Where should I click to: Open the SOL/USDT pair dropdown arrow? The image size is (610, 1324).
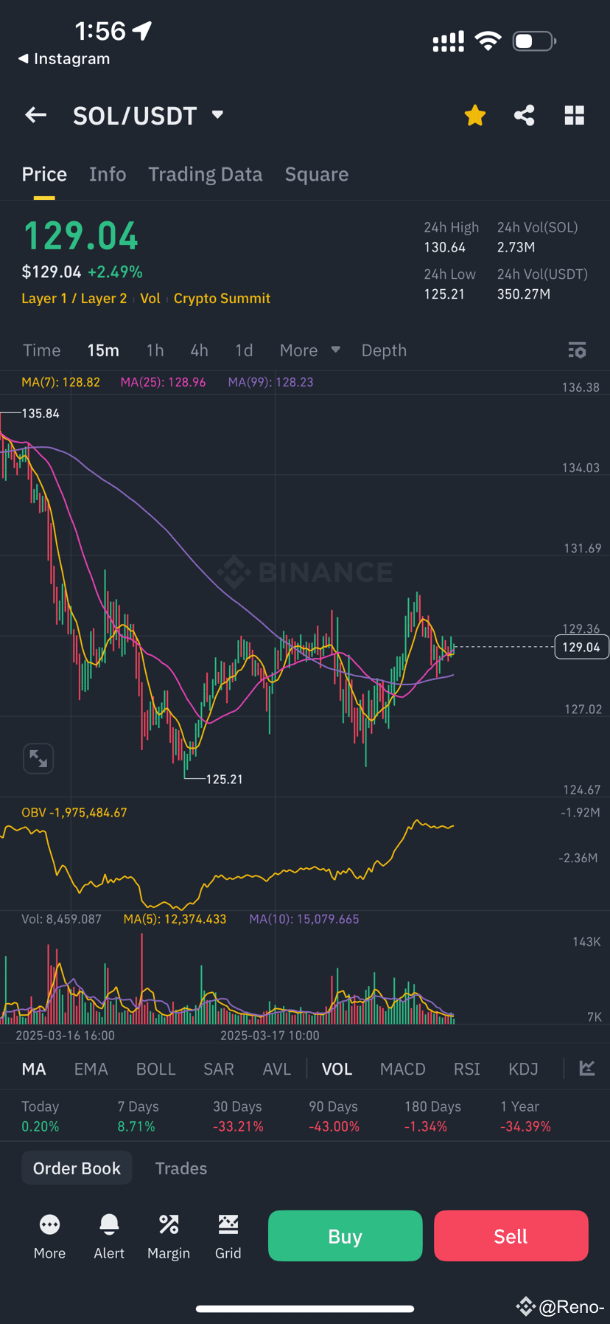pyautogui.click(x=217, y=115)
